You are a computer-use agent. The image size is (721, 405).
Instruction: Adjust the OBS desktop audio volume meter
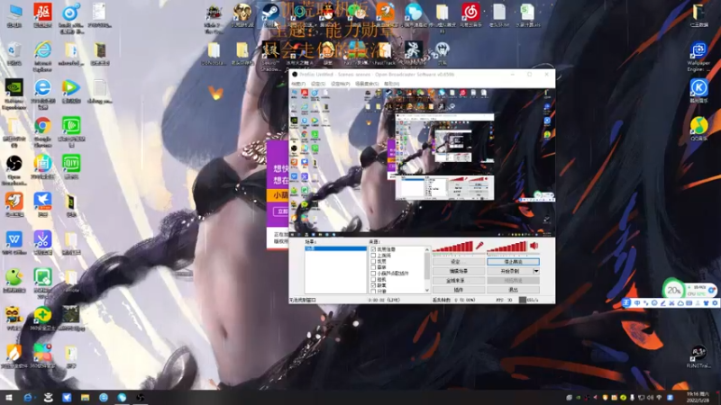(x=507, y=247)
